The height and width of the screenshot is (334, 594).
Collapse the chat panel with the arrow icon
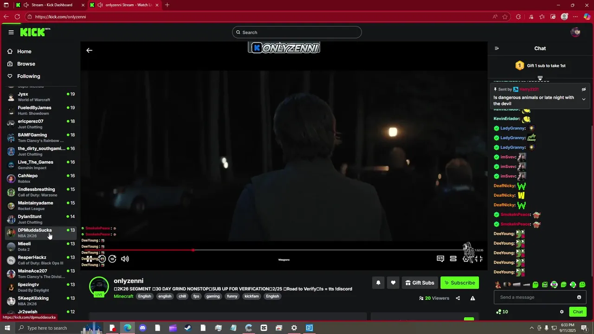coord(497,48)
